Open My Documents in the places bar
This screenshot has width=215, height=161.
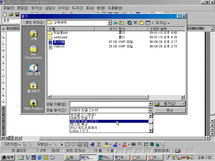(x=33, y=52)
